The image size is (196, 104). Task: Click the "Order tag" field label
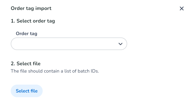[x=26, y=34]
